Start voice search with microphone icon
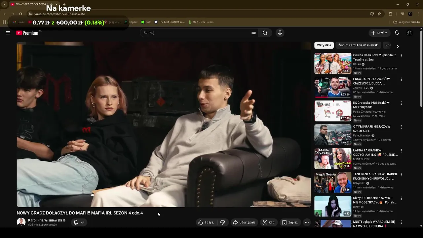 pyautogui.click(x=280, y=33)
